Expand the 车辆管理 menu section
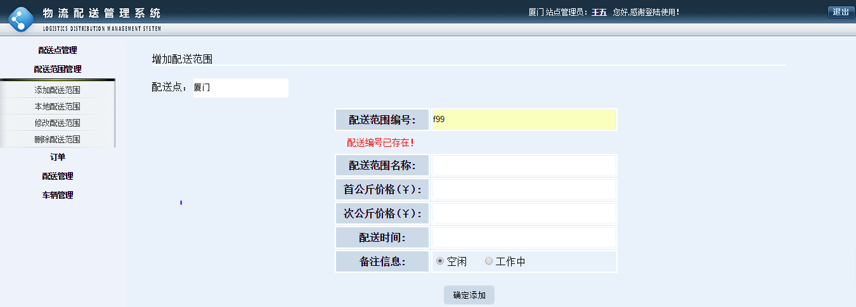This screenshot has width=856, height=307. 58,195
